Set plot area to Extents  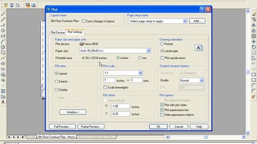point(56,81)
